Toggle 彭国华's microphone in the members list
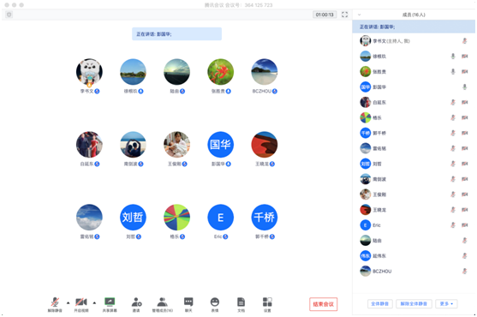 [x=464, y=87]
